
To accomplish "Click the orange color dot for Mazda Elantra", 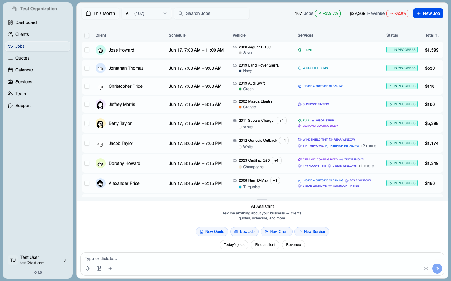I will tap(240, 107).
